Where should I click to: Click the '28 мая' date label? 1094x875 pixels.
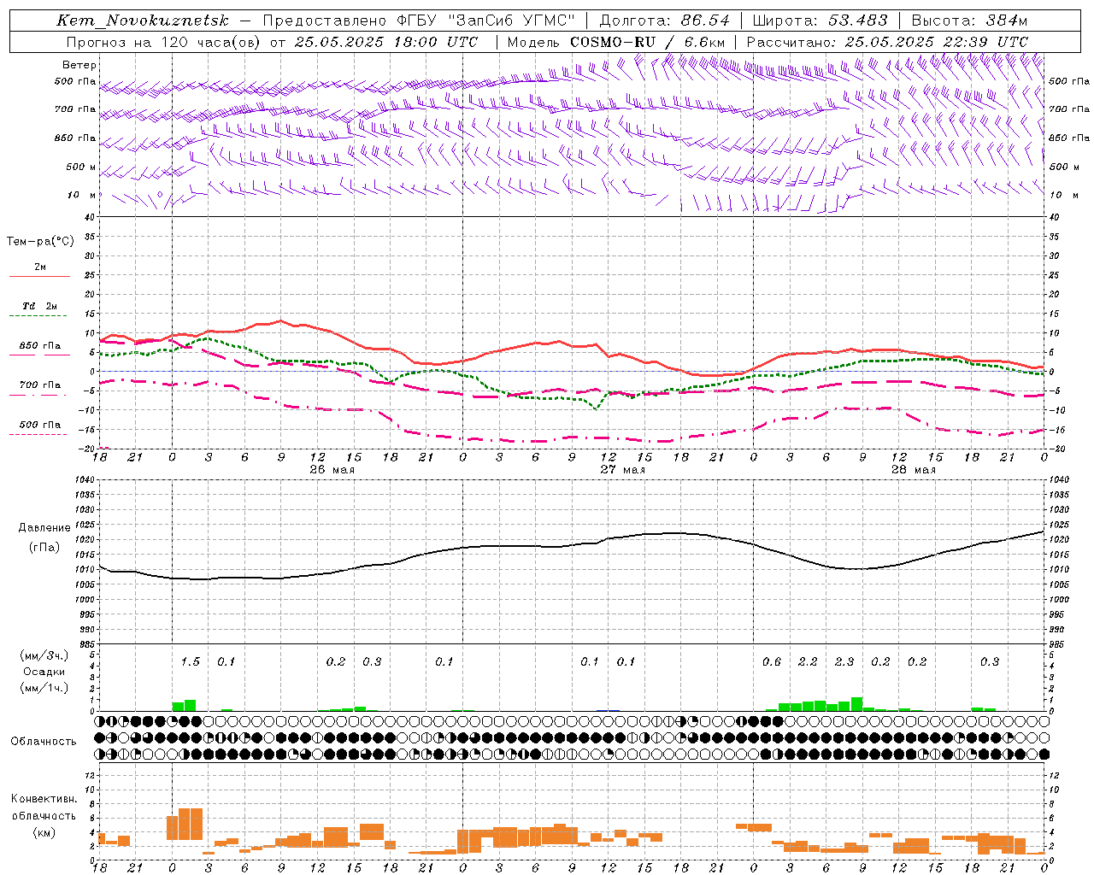913,470
